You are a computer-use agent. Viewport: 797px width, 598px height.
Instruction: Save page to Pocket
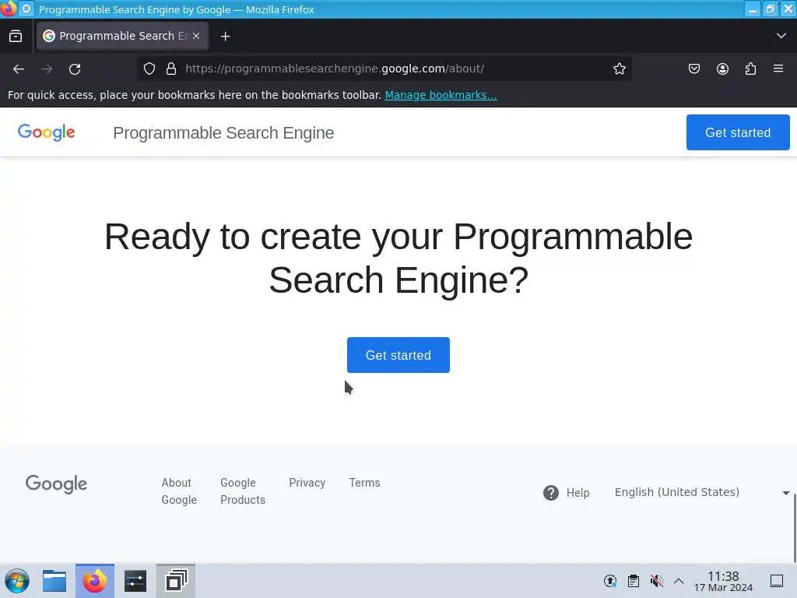(x=693, y=69)
